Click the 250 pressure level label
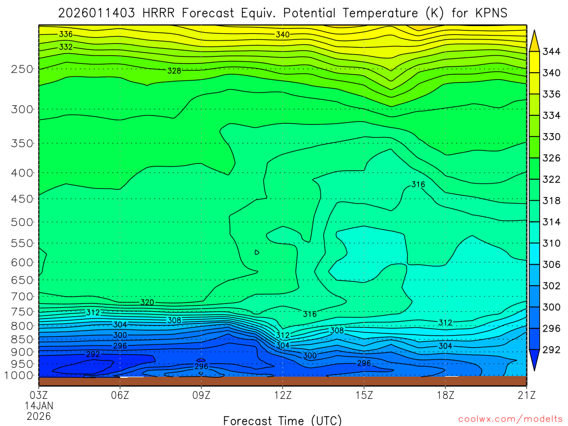This screenshot has width=568, height=426. click(22, 69)
